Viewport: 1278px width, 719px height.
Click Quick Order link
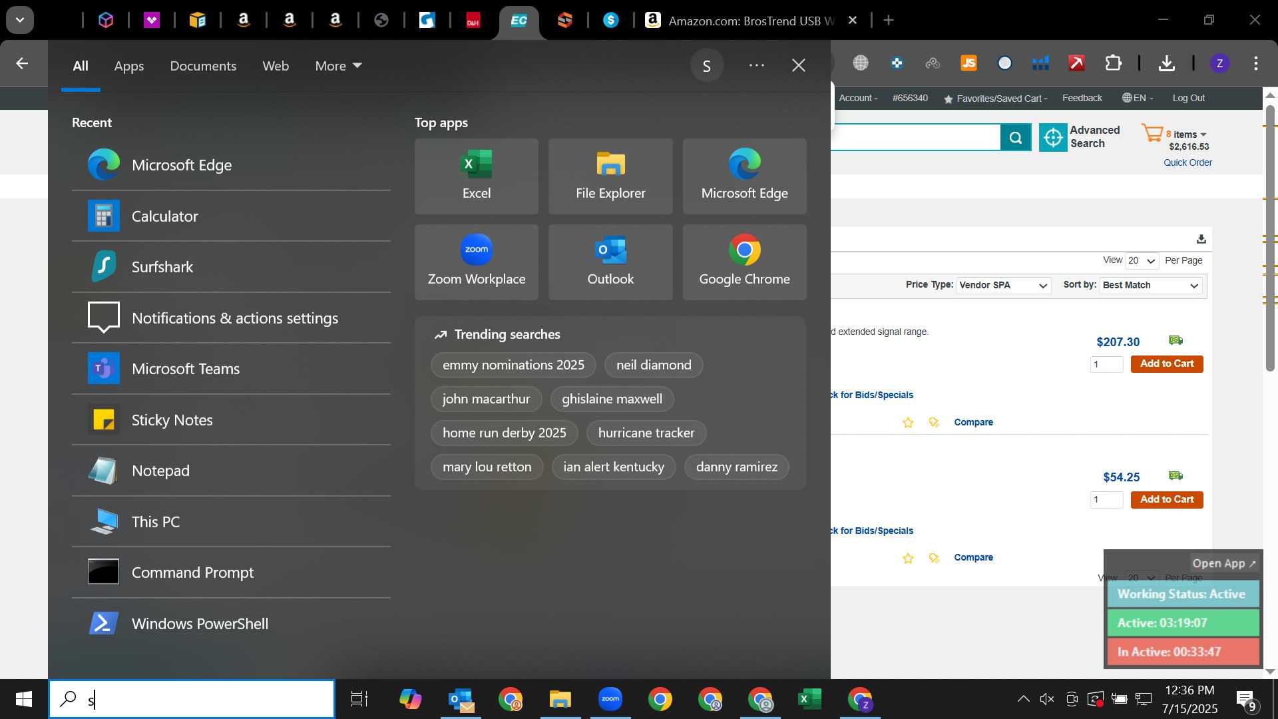click(x=1187, y=162)
